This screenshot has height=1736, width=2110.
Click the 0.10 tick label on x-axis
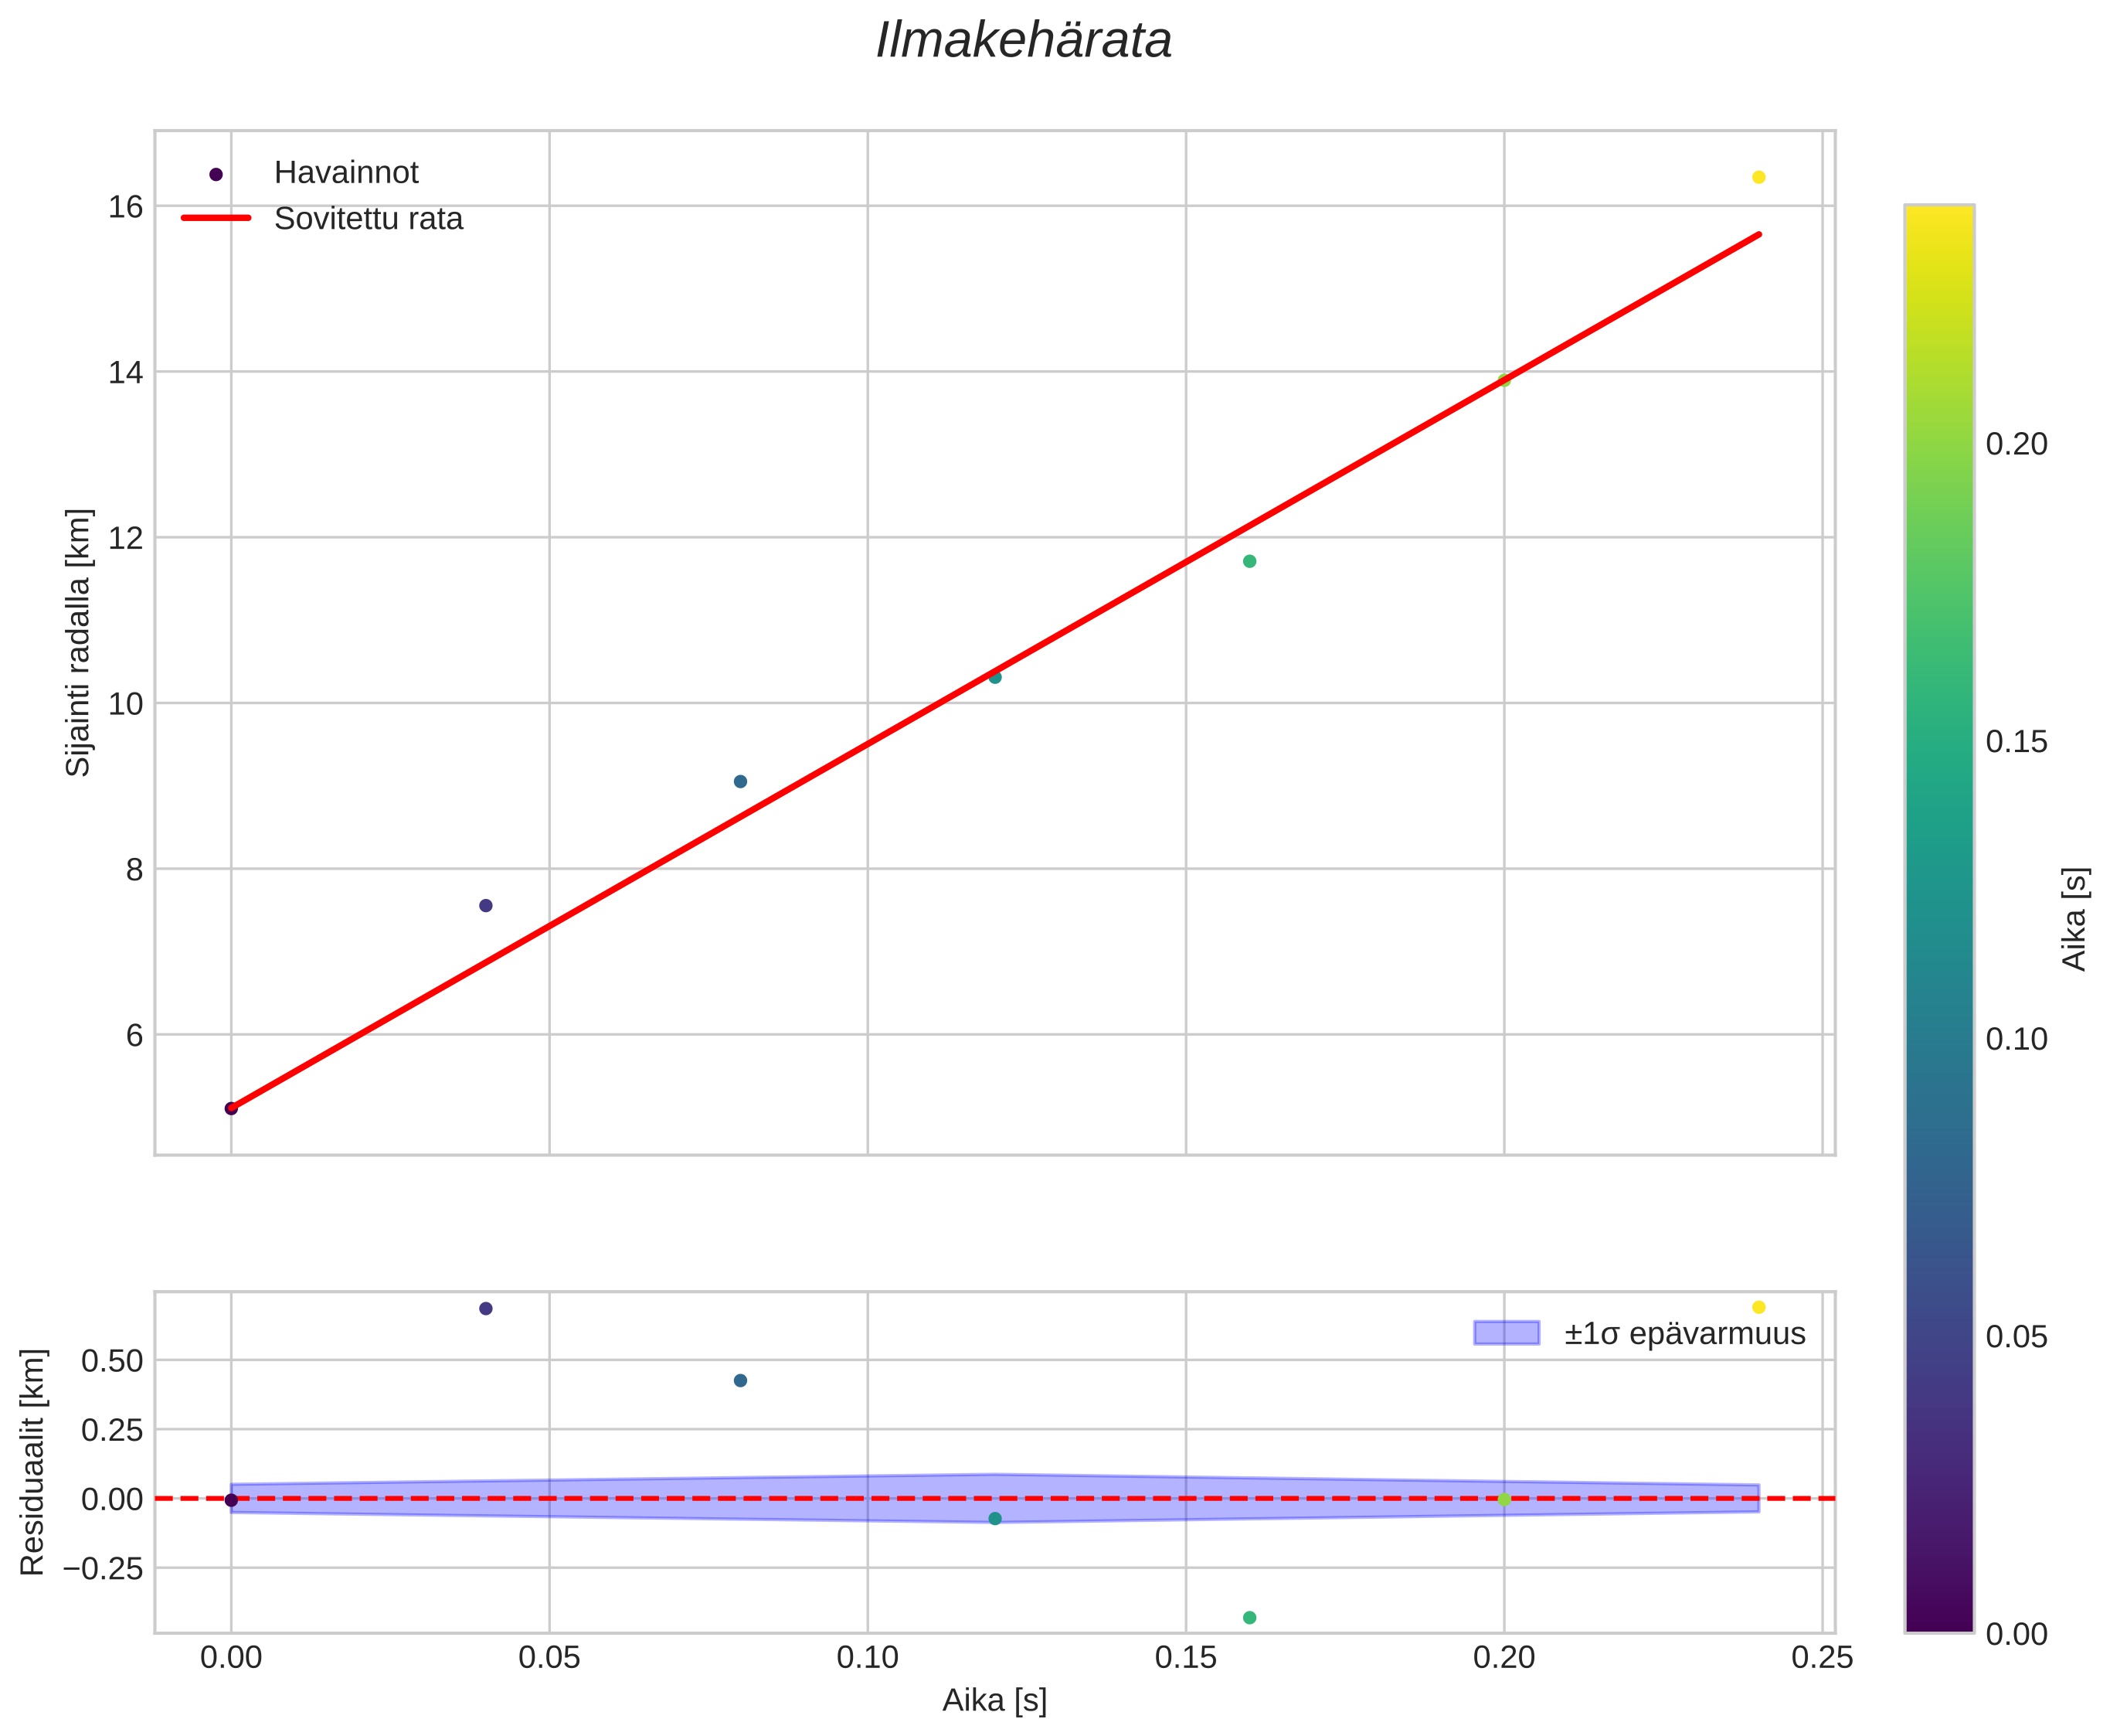pos(867,1658)
